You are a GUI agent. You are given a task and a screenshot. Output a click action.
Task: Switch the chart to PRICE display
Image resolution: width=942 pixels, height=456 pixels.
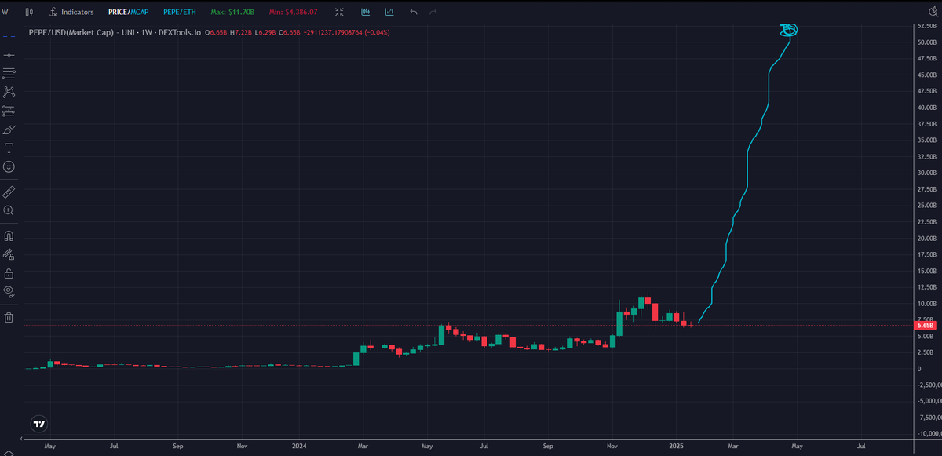coord(119,13)
